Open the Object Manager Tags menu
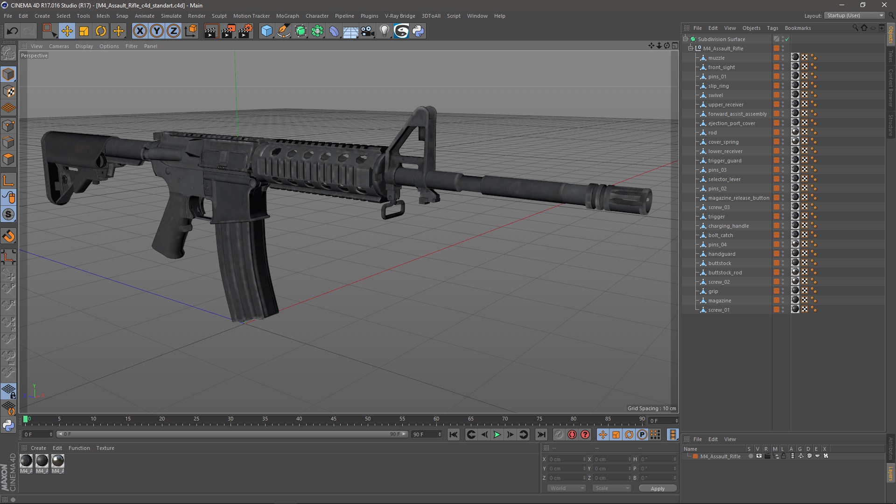The height and width of the screenshot is (504, 896). click(x=772, y=28)
